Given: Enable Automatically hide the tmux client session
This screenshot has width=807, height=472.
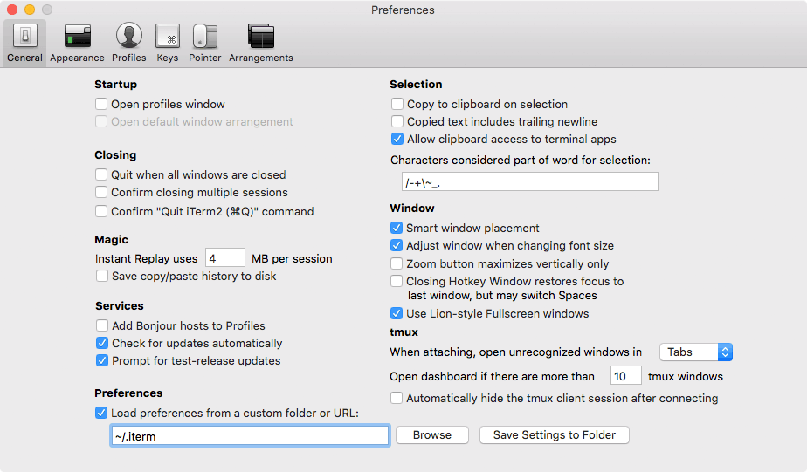Looking at the screenshot, I should tap(397, 398).
